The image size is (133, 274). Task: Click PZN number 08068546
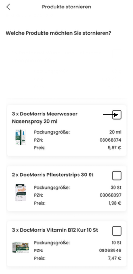[110, 251]
